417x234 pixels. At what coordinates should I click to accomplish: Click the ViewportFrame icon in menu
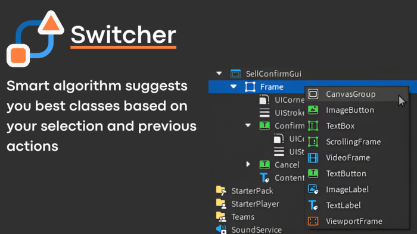click(x=313, y=221)
